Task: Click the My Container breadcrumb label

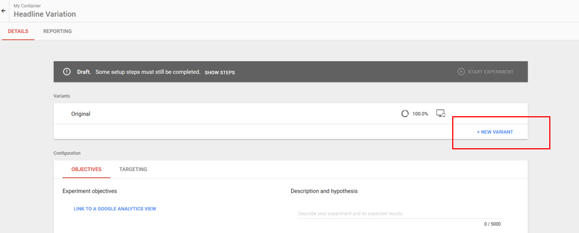Action: point(27,6)
